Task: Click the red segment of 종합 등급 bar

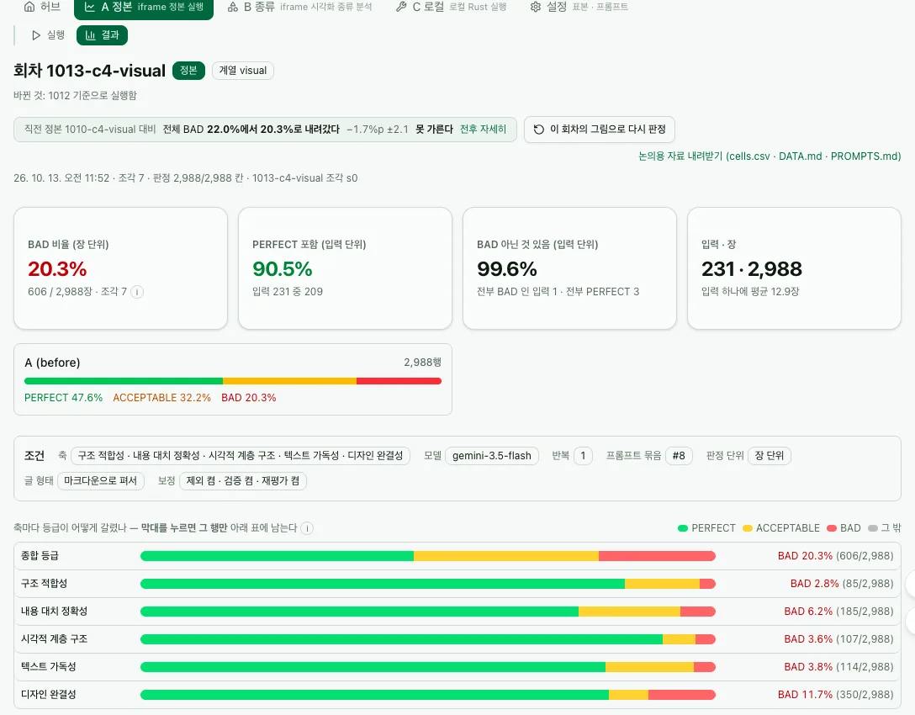Action: [657, 556]
